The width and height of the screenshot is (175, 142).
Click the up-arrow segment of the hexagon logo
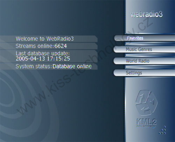[x=142, y=97]
